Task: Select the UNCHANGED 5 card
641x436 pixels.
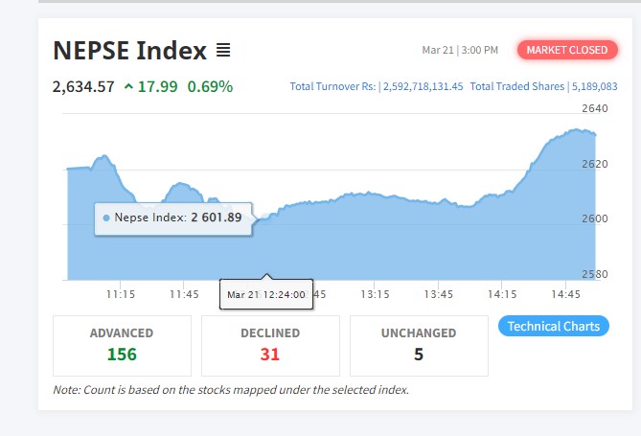Action: pos(419,346)
